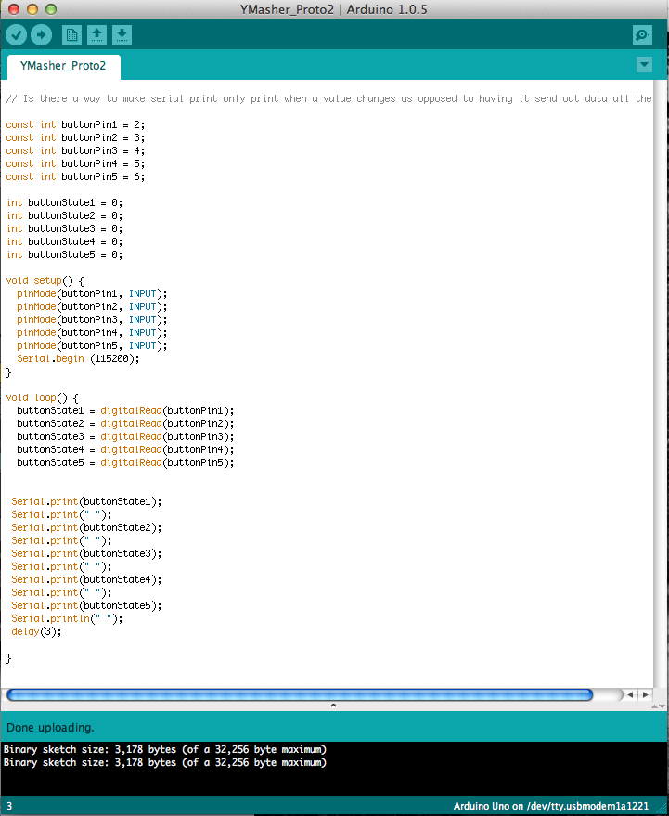This screenshot has height=816, width=669.
Task: Click the blue horizontal scrollbar thumb
Action: (299, 694)
